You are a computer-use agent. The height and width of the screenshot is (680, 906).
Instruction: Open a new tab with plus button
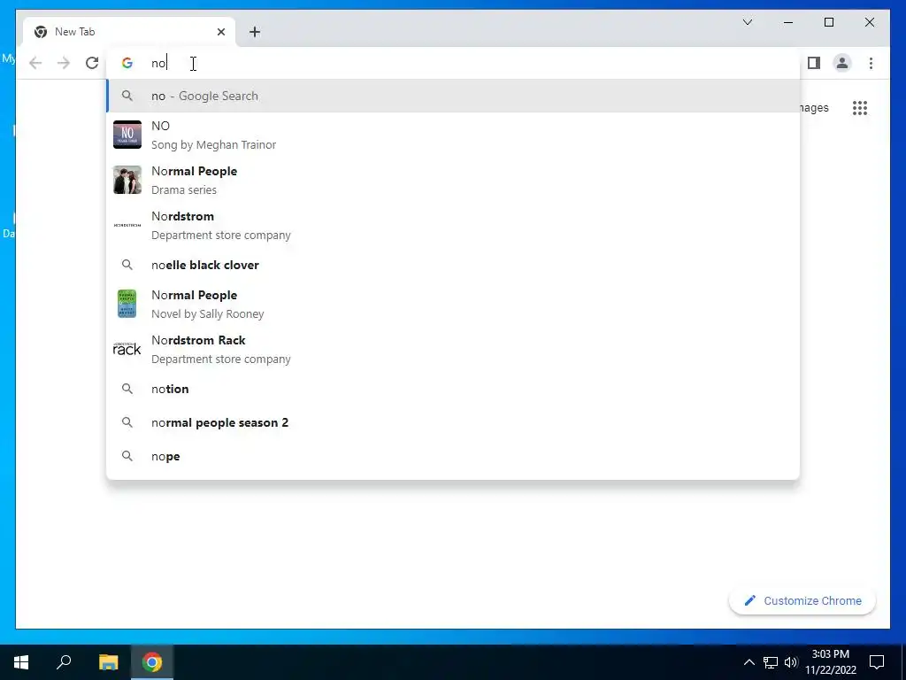pos(255,32)
